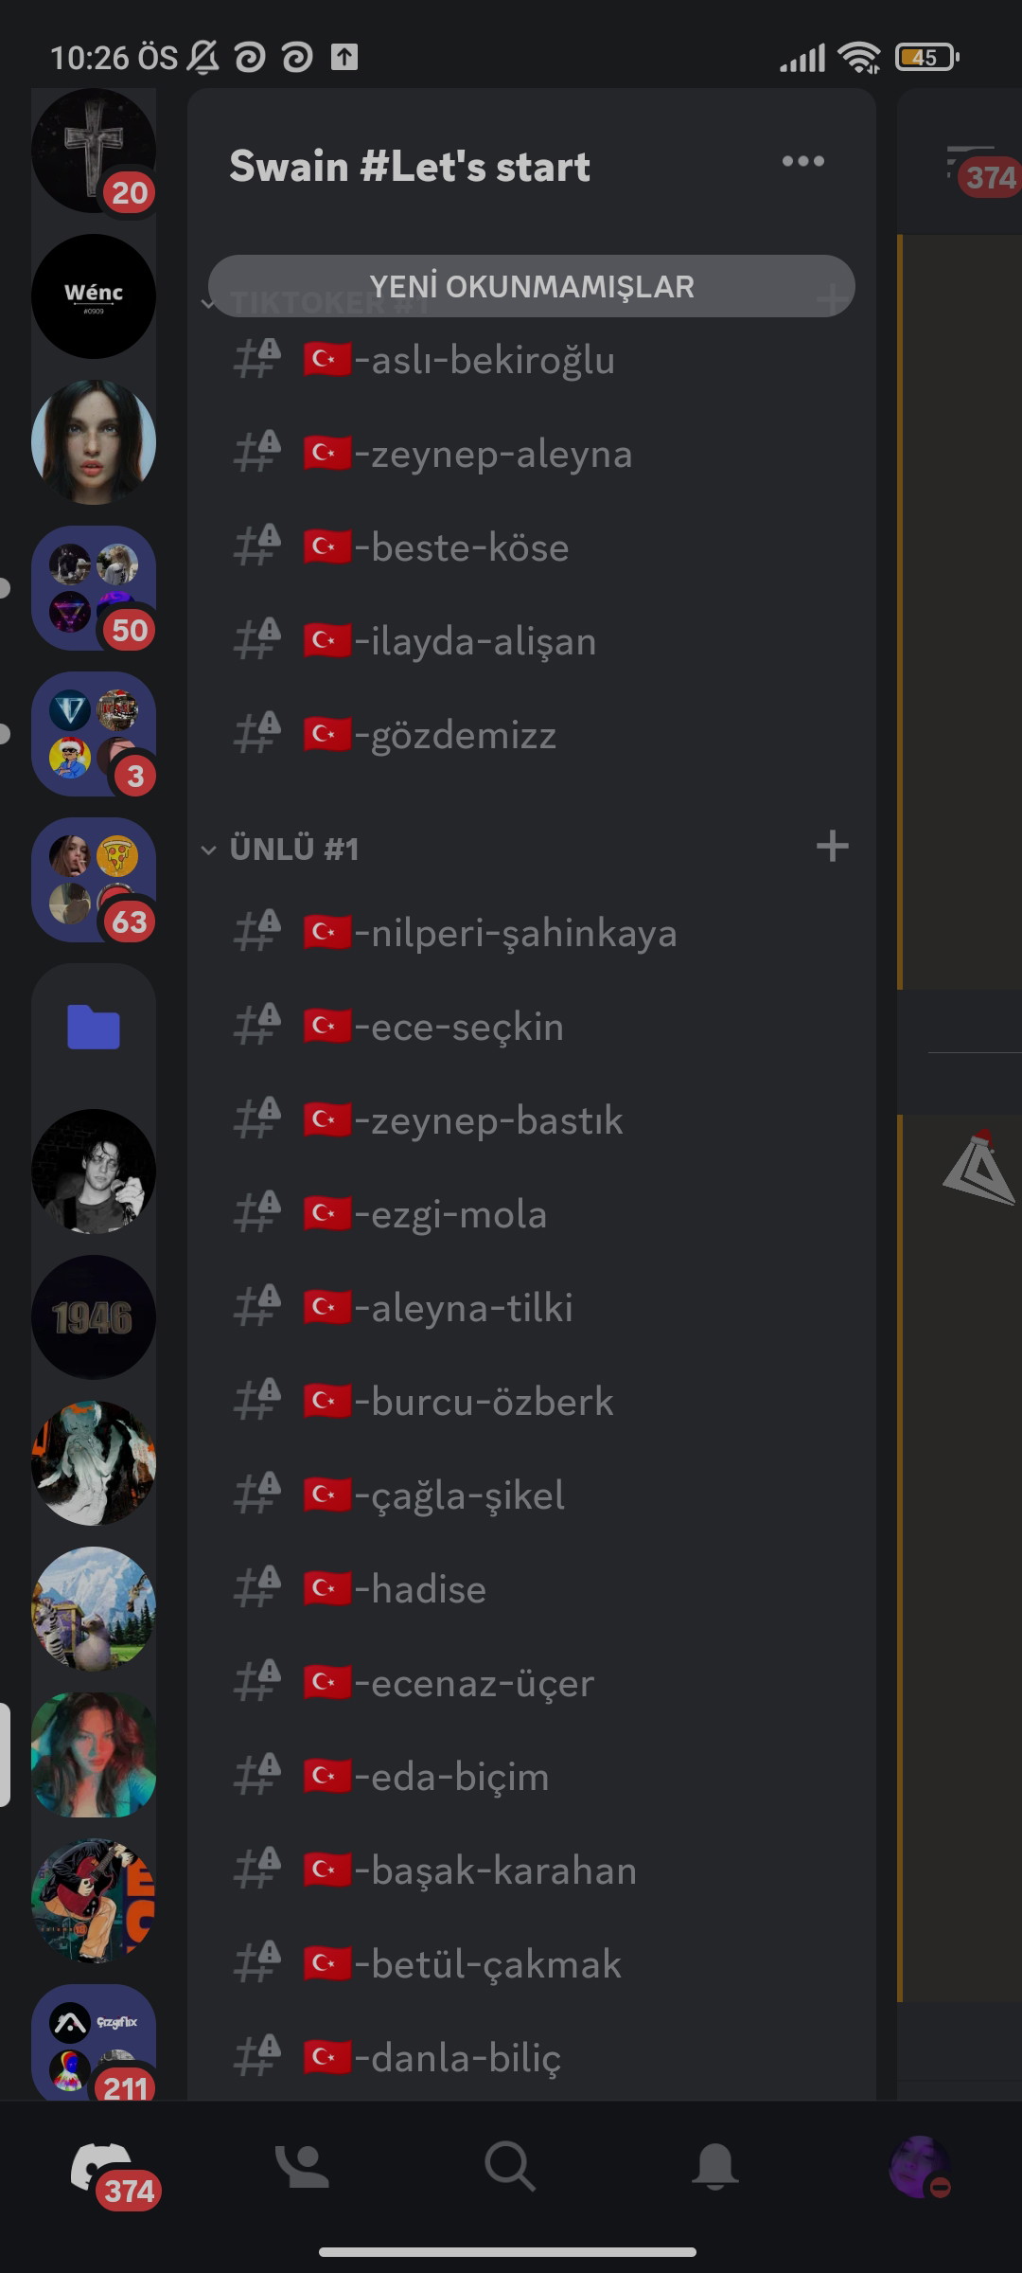Select the zeynep-aleyna channel

coord(532,454)
